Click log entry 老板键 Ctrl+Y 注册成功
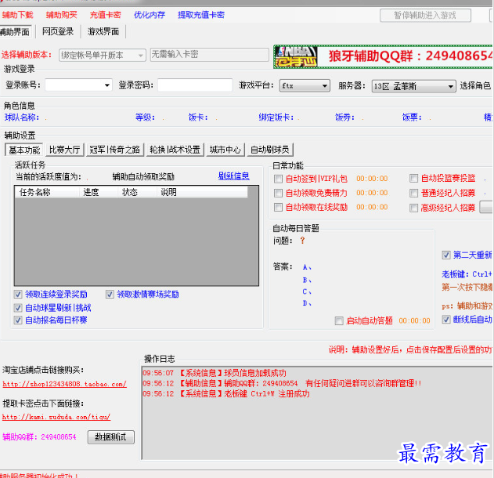The image size is (494, 478). coord(226,394)
